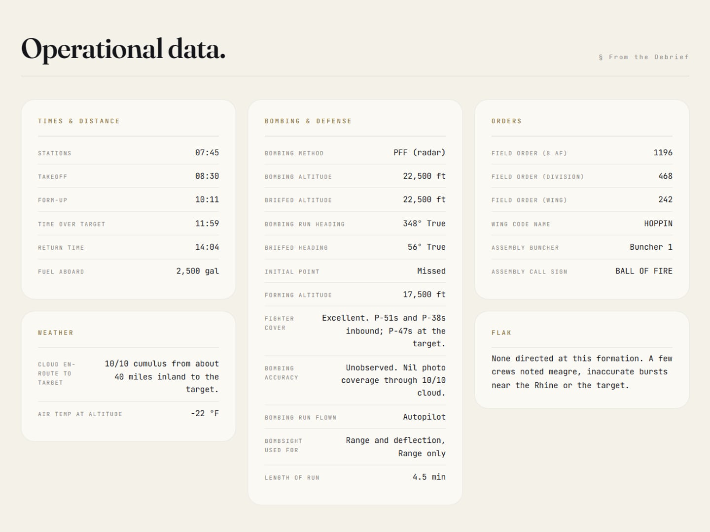
Task: Click the Orders card title
Action: [506, 121]
